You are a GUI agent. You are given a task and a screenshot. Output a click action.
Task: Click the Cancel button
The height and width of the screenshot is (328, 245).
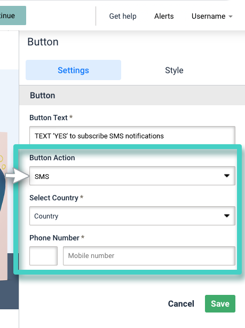click(181, 304)
